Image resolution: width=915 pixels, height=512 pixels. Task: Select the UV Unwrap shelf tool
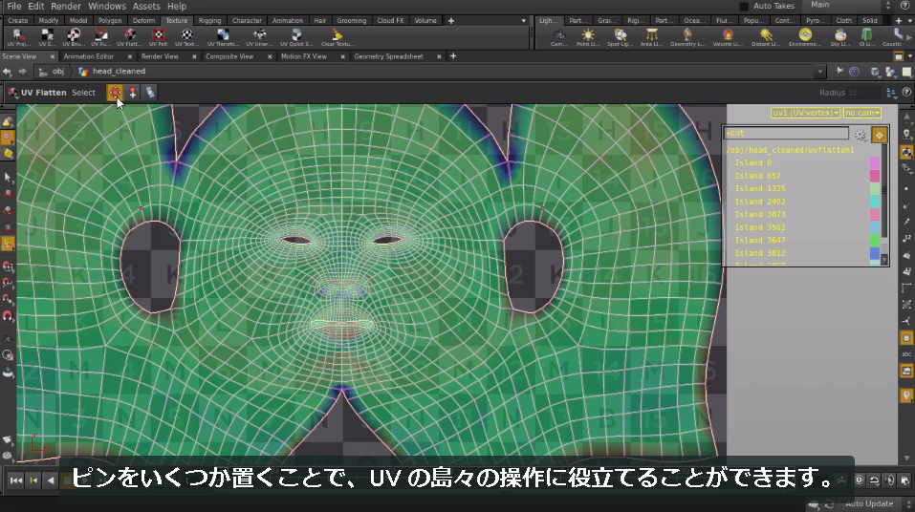260,37
